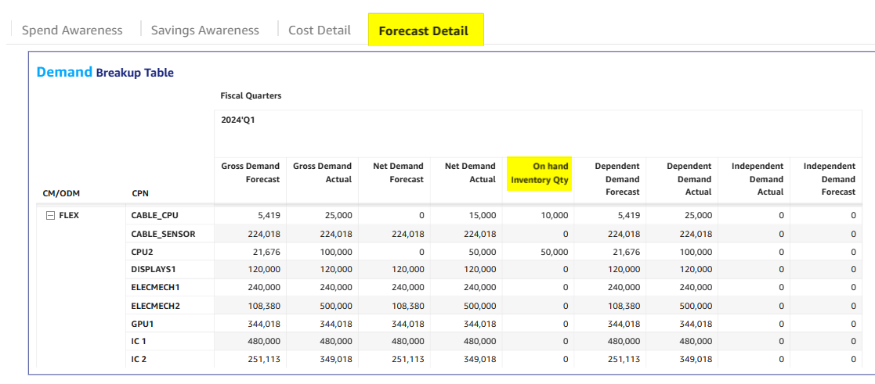The height and width of the screenshot is (384, 875).
Task: Click CABLE_CPU net demand actual 15,000
Action: (482, 215)
